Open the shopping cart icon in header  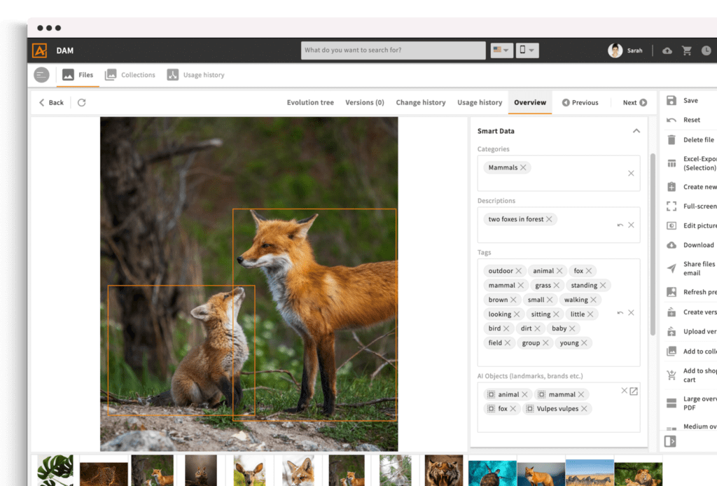coord(687,50)
